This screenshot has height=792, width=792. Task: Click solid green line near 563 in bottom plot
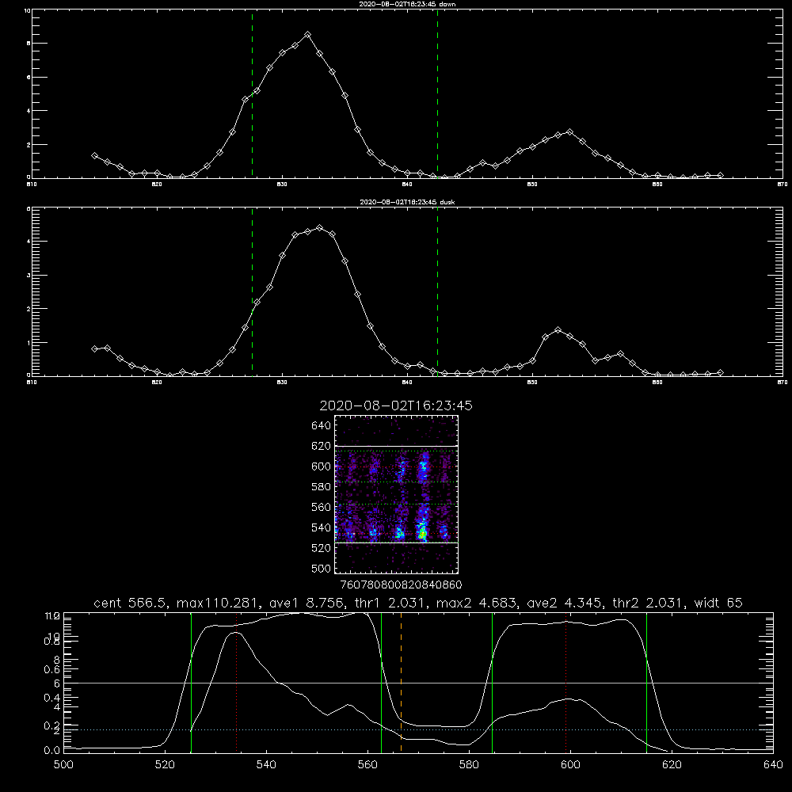pos(381,683)
